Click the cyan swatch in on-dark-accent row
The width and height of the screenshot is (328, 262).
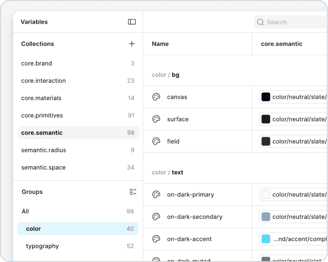coord(266,239)
